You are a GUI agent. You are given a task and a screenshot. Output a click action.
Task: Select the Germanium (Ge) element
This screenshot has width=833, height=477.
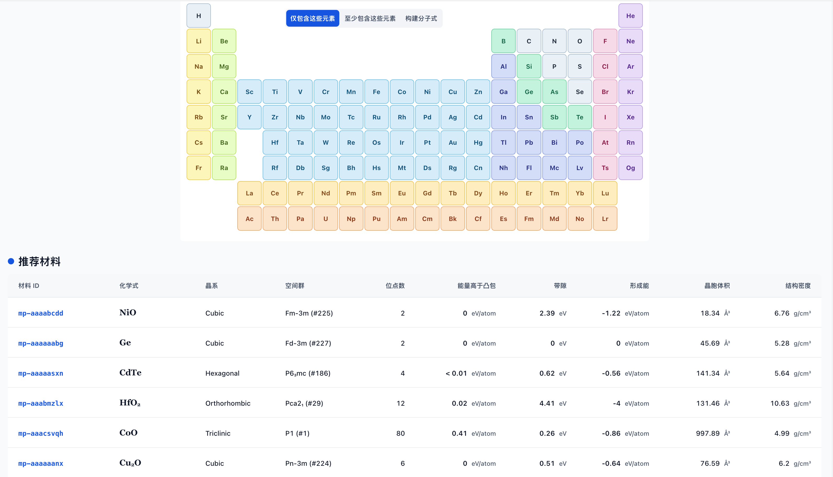click(x=528, y=92)
